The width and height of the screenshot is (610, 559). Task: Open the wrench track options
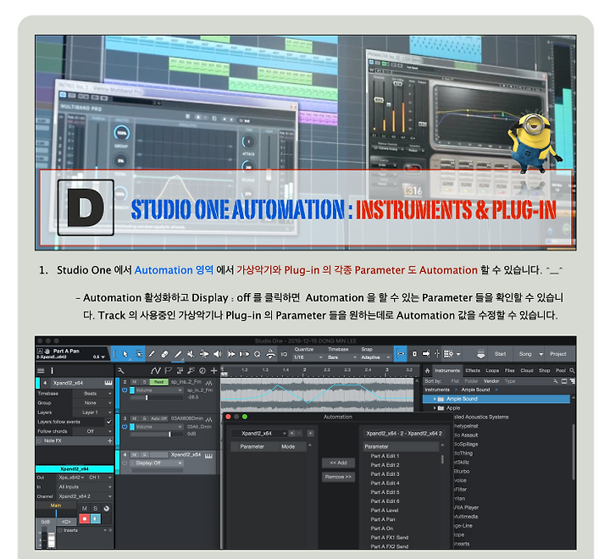coord(121,371)
